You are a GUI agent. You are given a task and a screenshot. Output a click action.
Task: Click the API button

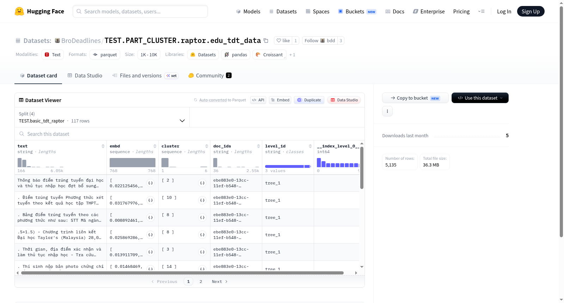pos(258,100)
